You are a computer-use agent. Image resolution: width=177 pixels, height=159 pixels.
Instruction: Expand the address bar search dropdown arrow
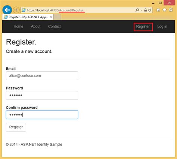pyautogui.click(x=141, y=10)
